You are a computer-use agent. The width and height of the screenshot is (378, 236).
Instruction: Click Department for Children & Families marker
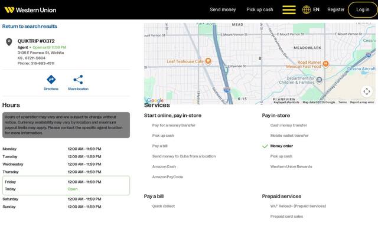pos(319,80)
